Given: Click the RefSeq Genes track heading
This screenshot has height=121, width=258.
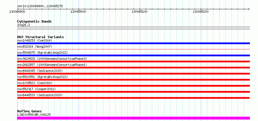Looking at the screenshot, I should [30, 111].
